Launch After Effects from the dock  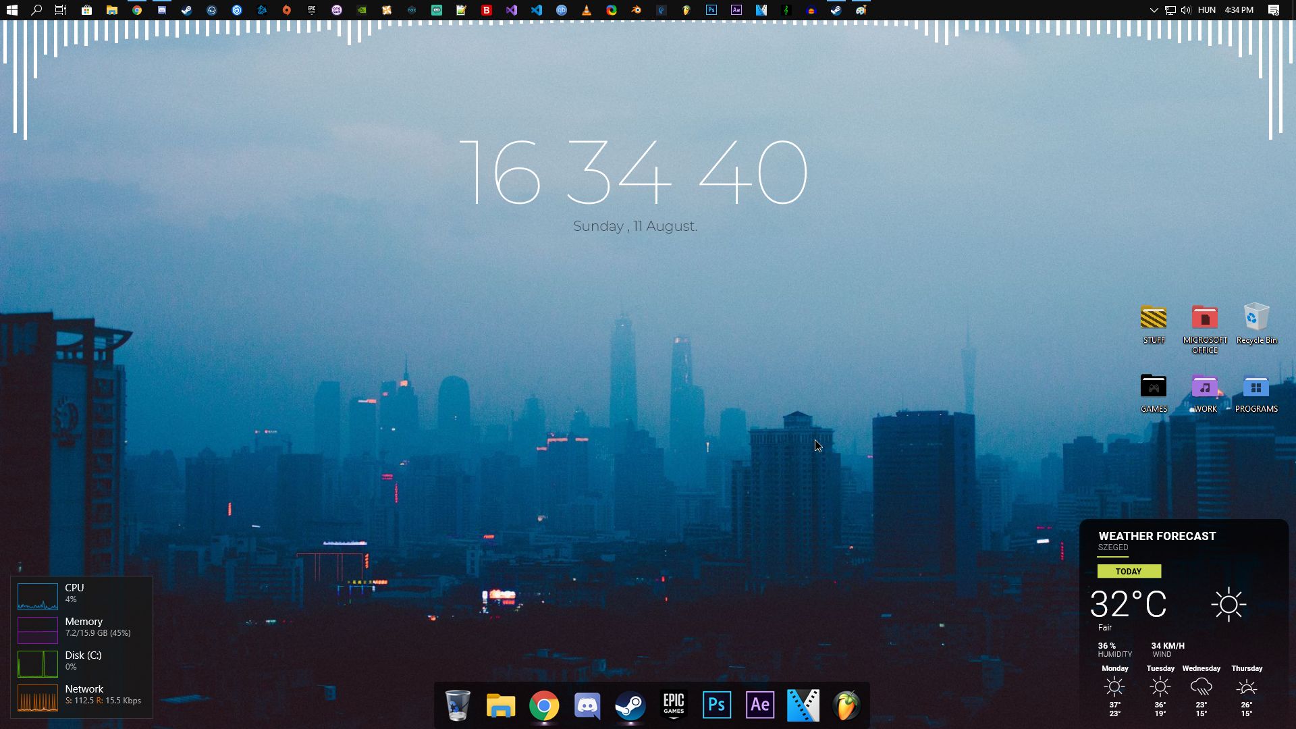coord(761,705)
